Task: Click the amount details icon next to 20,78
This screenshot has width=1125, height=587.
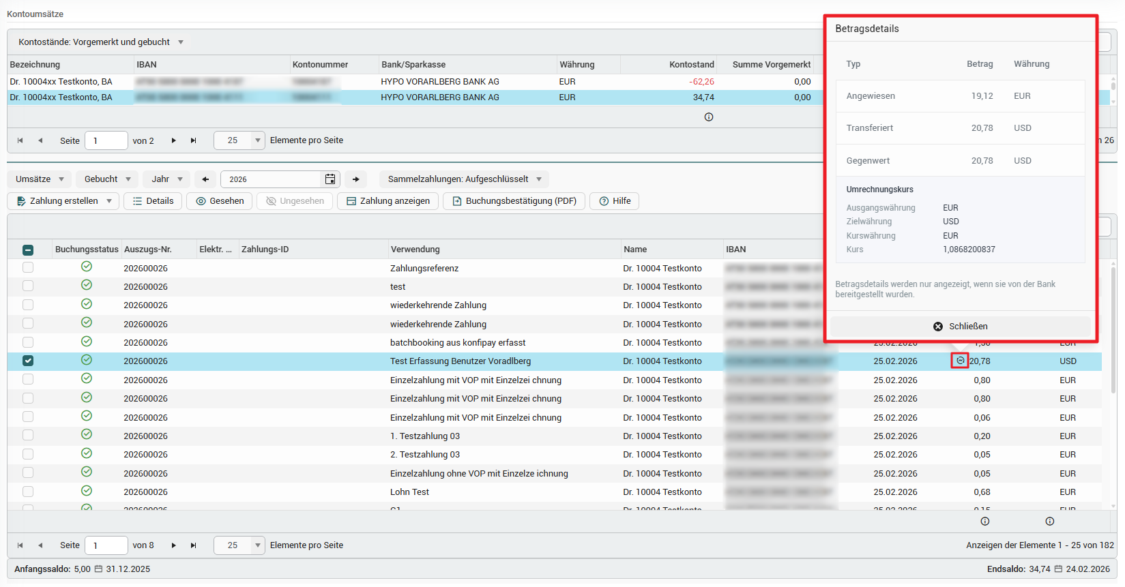Action: [x=960, y=361]
